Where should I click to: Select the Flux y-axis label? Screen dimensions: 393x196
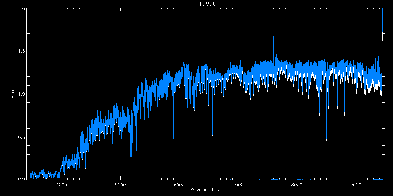13,94
